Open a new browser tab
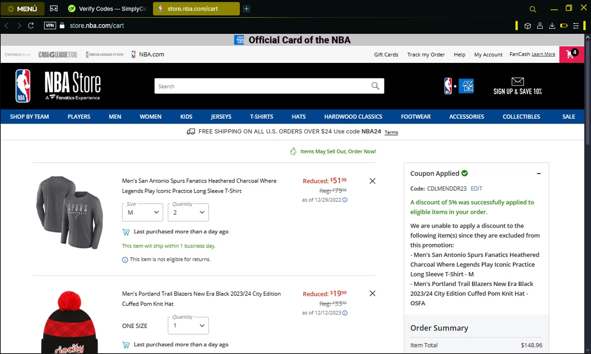The width and height of the screenshot is (591, 354). pyautogui.click(x=247, y=9)
